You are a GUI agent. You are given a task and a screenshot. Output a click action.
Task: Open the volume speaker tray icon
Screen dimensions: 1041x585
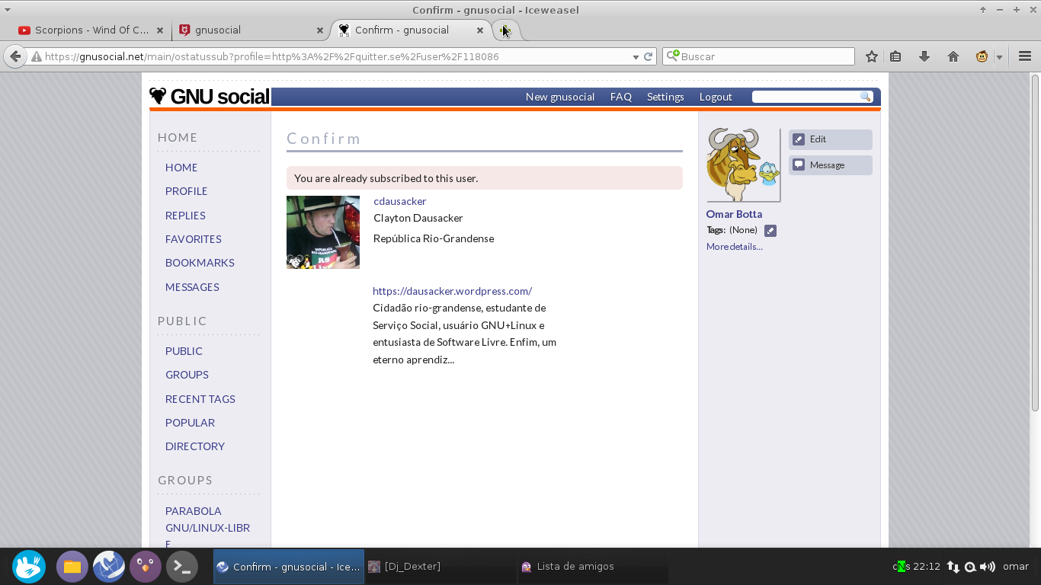coord(988,567)
